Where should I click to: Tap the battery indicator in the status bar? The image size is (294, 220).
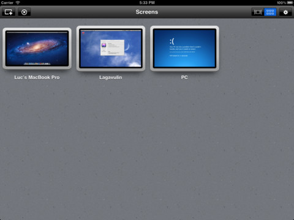[x=290, y=2]
